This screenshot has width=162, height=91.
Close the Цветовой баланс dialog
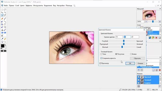144,30
